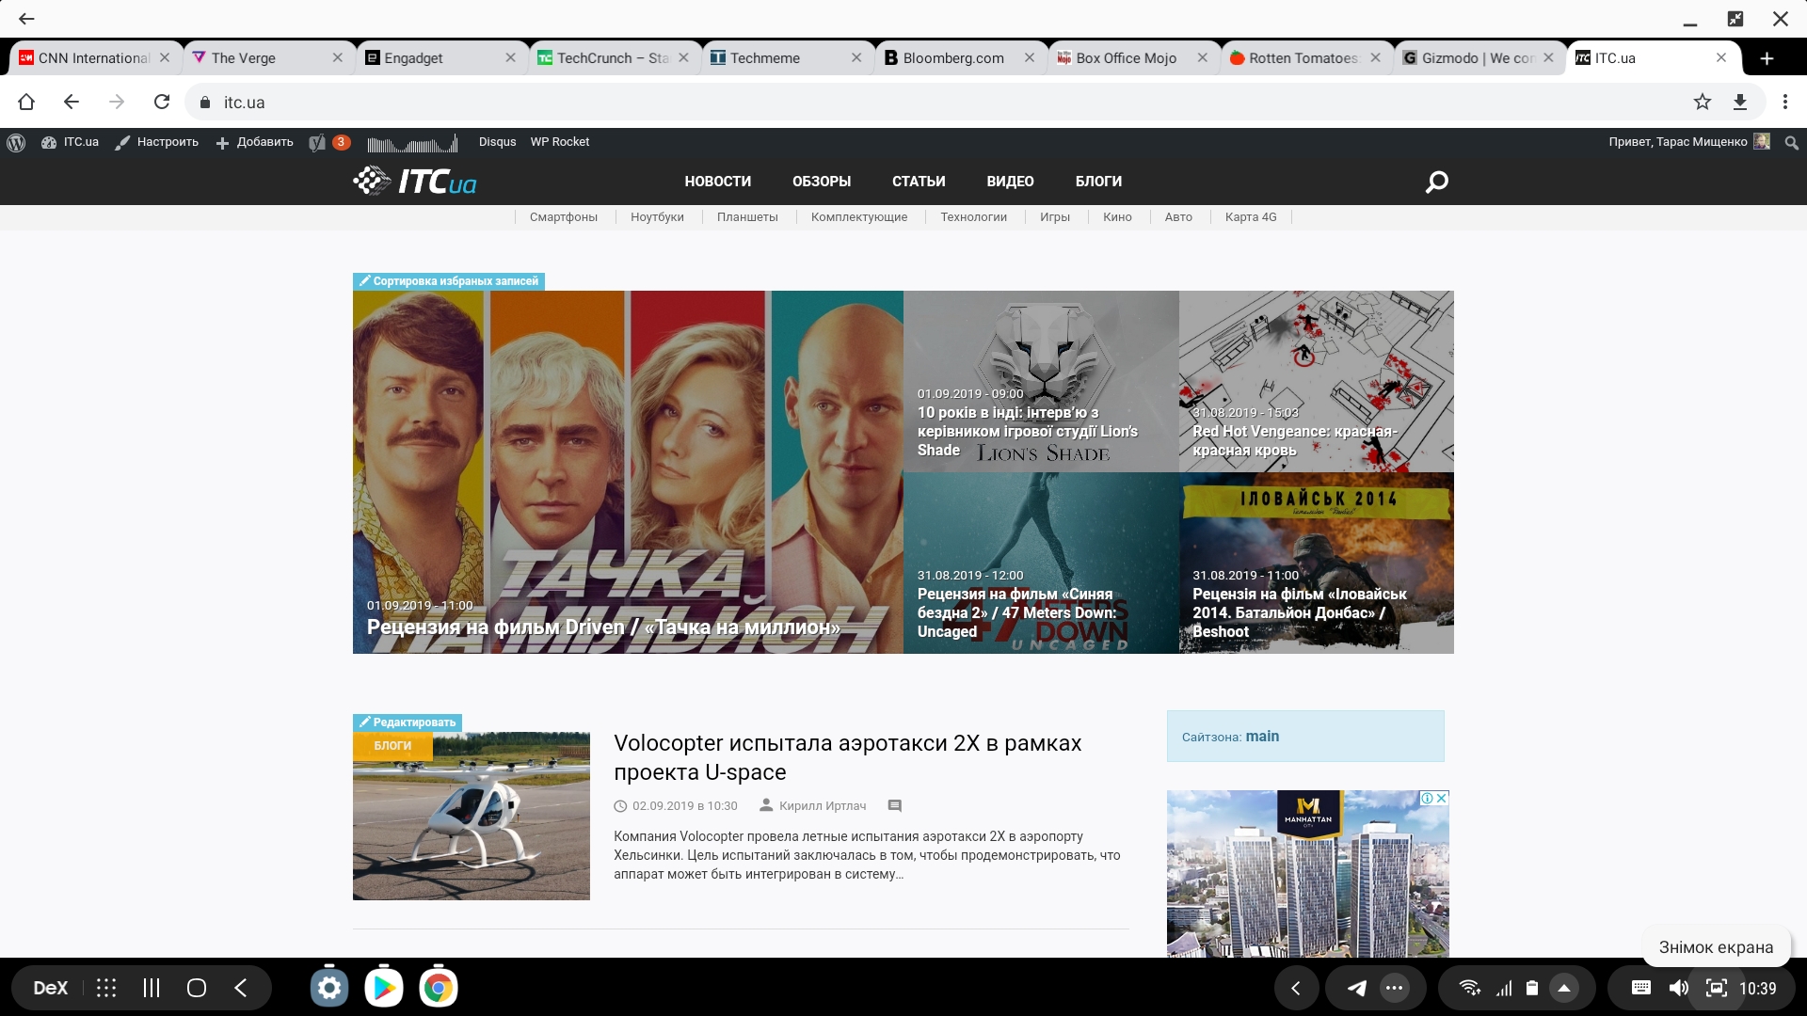Close the ad with the X icon
The image size is (1807, 1016).
tap(1441, 798)
